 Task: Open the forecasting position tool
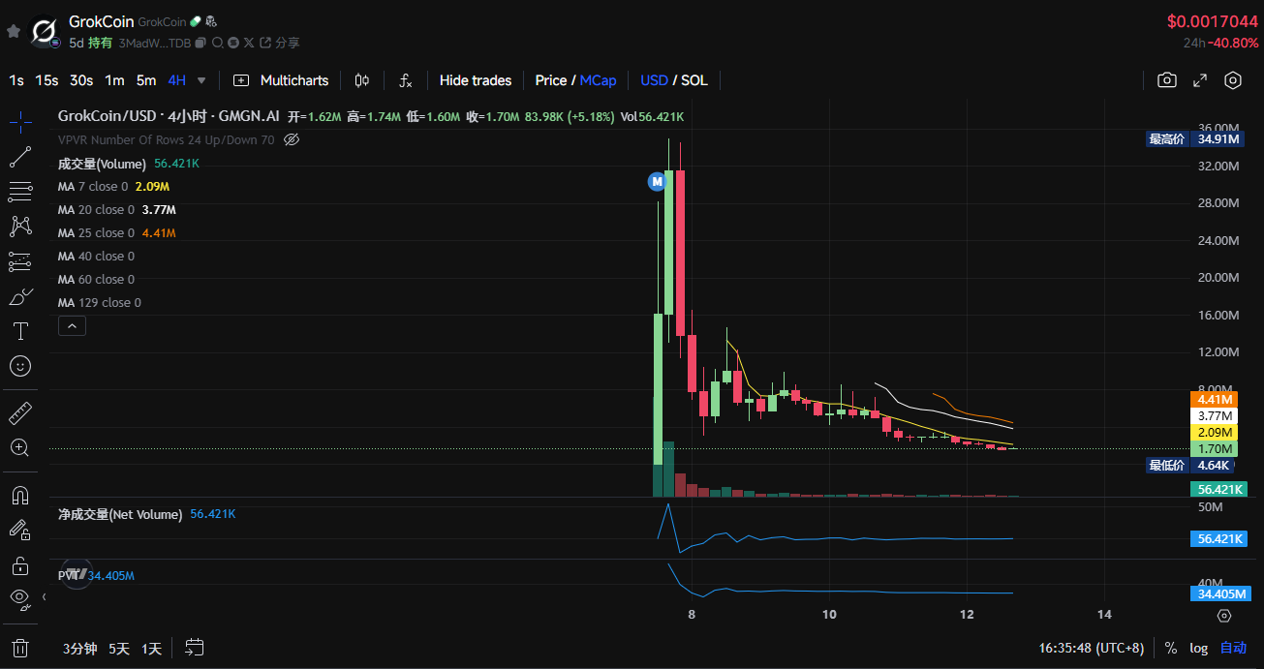pos(20,261)
